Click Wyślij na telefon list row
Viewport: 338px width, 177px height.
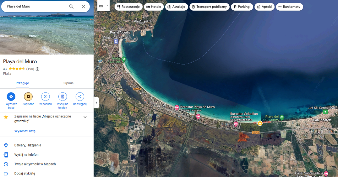click(47, 155)
